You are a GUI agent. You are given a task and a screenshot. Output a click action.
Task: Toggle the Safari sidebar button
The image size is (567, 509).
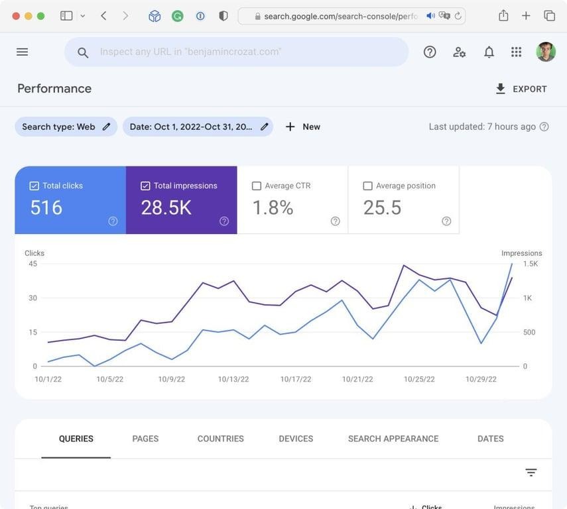coord(66,16)
